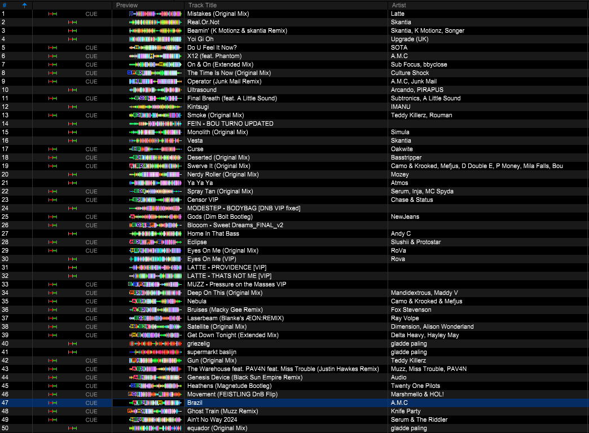Click the waveform preview of Smoke (Original Mix)

tap(148, 115)
